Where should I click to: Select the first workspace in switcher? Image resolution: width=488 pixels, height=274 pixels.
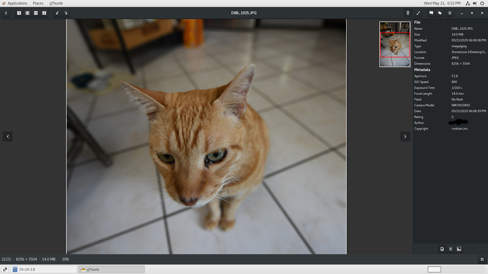434,269
